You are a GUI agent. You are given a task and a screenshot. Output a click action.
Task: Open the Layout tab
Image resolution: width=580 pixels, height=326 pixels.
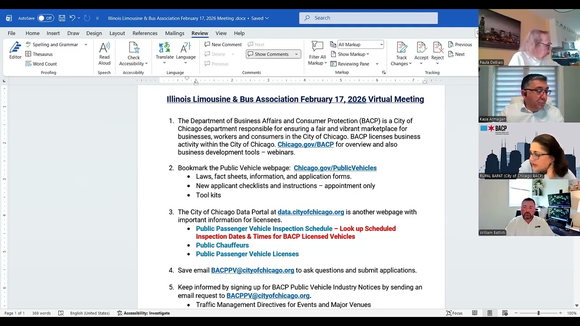pyautogui.click(x=117, y=33)
